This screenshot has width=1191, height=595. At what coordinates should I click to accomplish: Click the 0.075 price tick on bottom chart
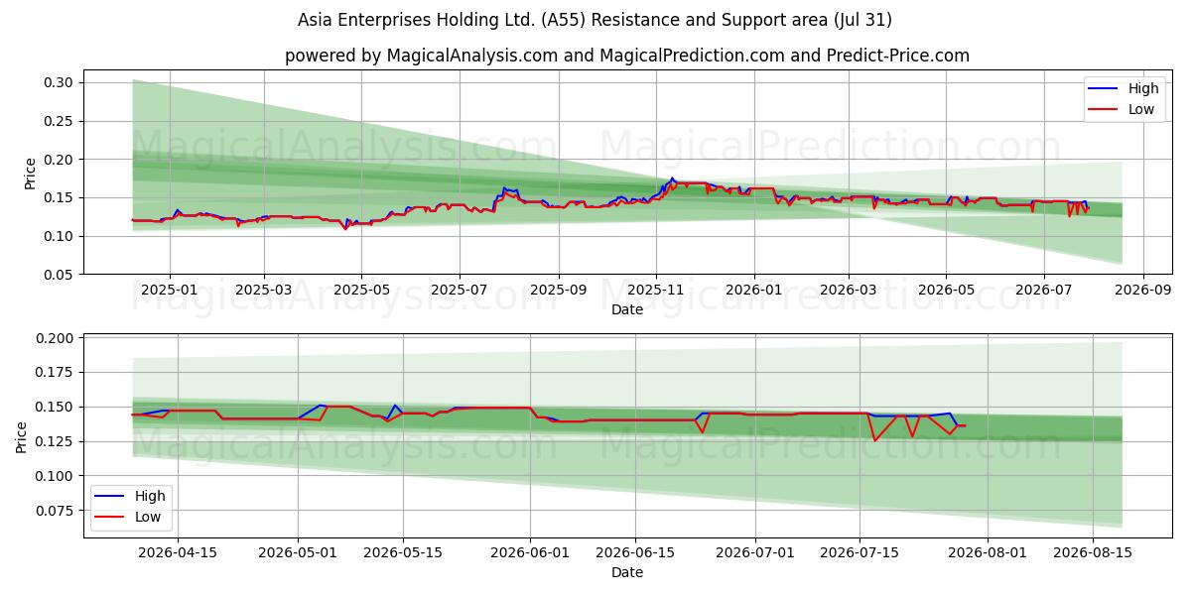tap(57, 511)
